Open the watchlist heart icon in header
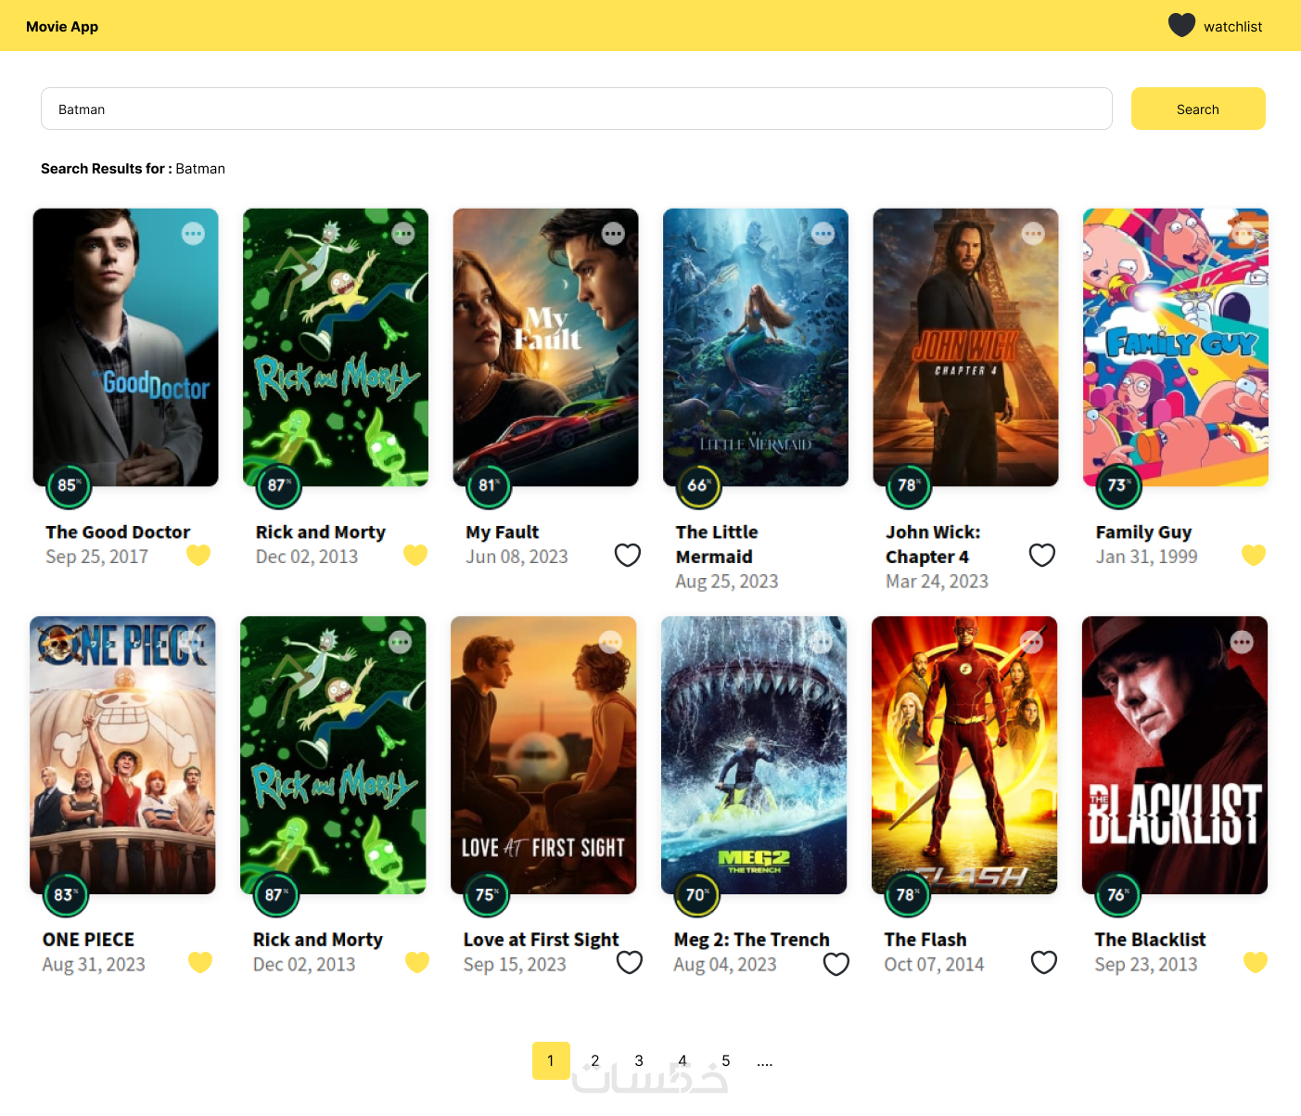 click(1181, 25)
